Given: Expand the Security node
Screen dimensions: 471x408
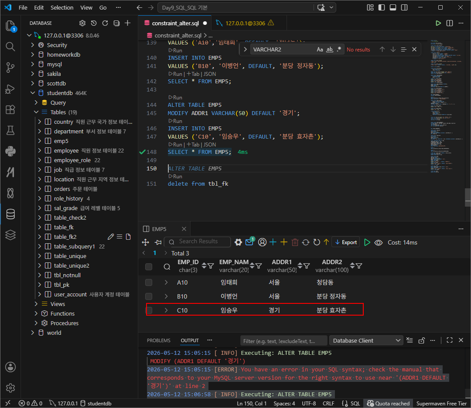Looking at the screenshot, I should tap(32, 45).
